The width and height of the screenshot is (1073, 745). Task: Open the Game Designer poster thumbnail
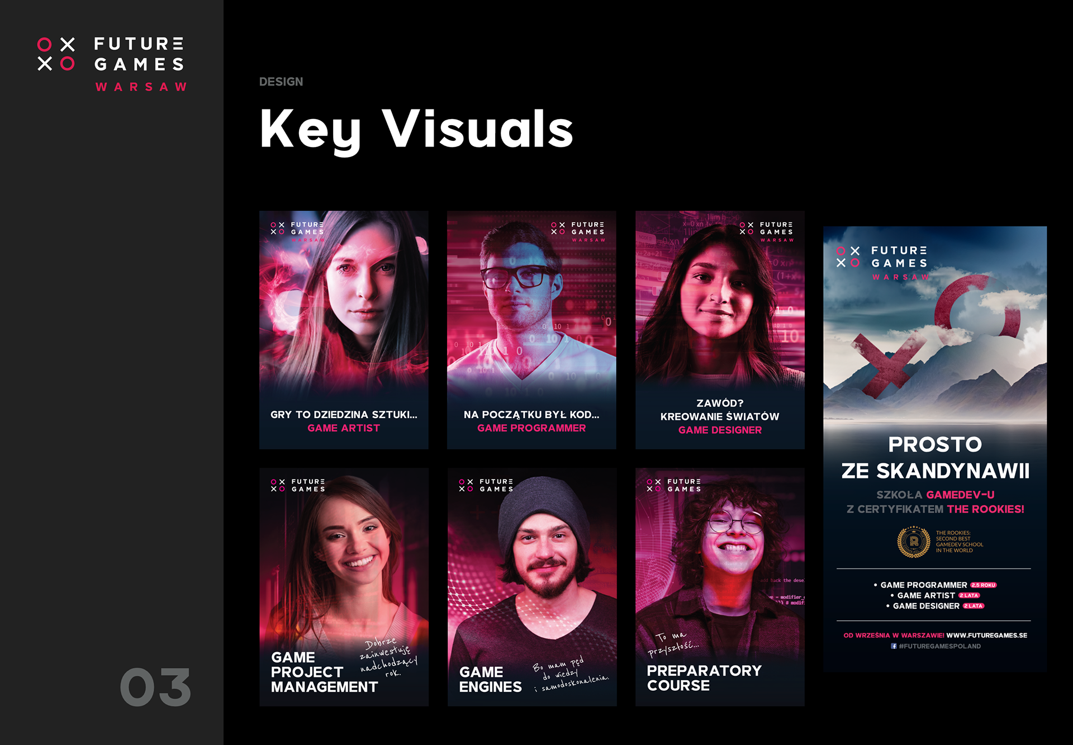(x=720, y=330)
